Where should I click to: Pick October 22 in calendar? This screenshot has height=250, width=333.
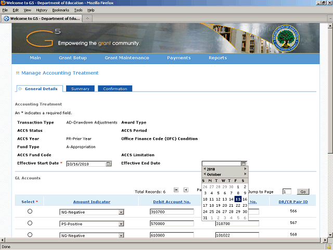(x=238, y=205)
